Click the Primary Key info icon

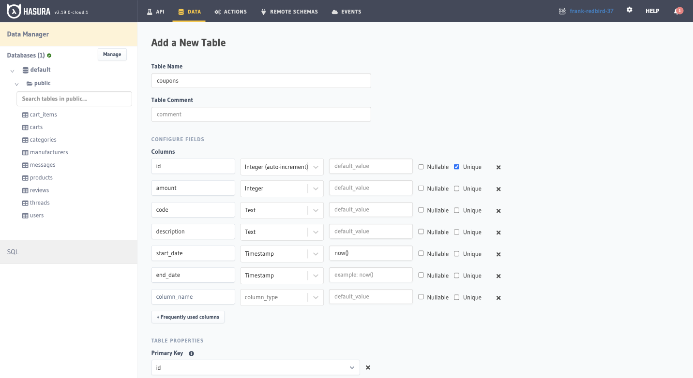coord(191,353)
